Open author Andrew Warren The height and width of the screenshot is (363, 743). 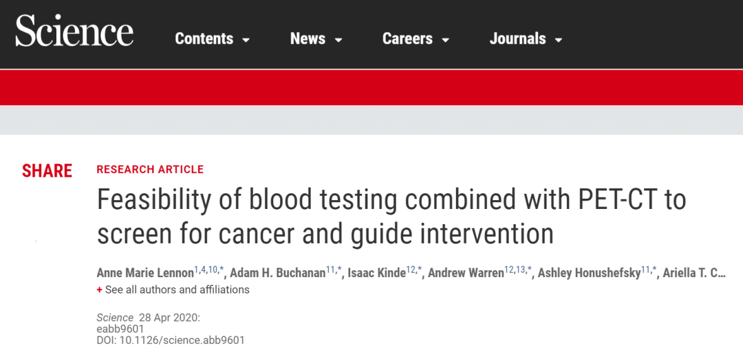[x=466, y=274]
